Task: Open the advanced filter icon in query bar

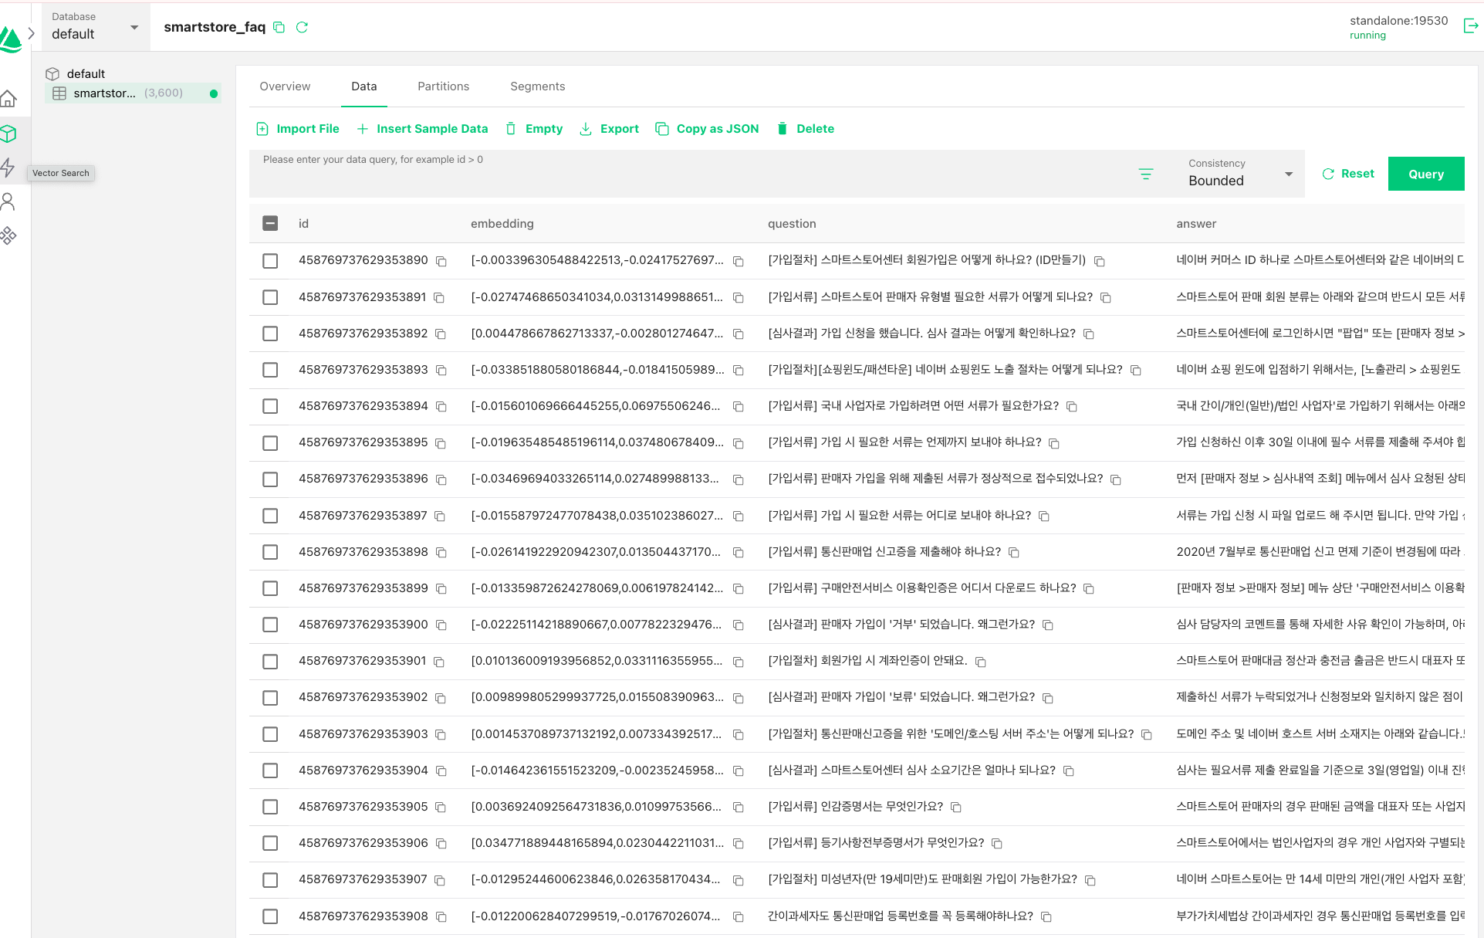Action: coord(1146,174)
